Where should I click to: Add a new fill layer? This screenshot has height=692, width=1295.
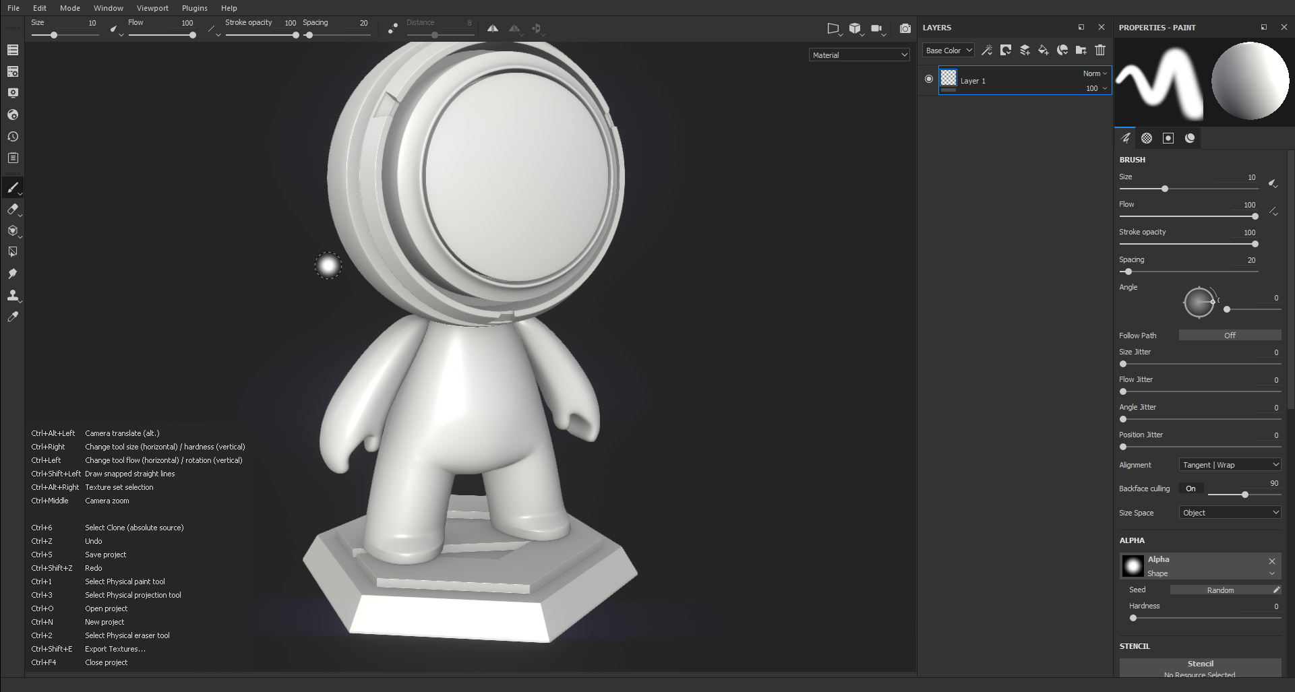pos(1044,50)
